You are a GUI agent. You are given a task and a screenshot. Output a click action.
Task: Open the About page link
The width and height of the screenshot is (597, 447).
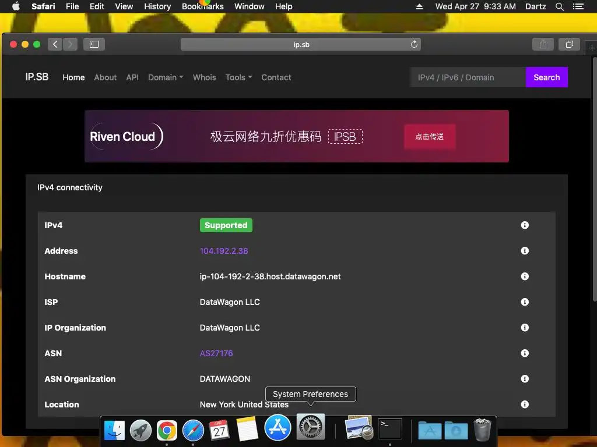(x=106, y=77)
